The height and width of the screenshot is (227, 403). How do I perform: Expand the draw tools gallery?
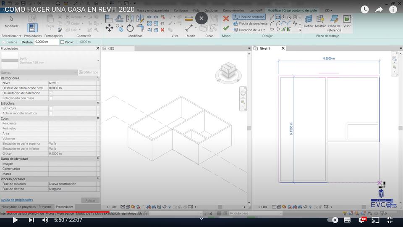300,30
